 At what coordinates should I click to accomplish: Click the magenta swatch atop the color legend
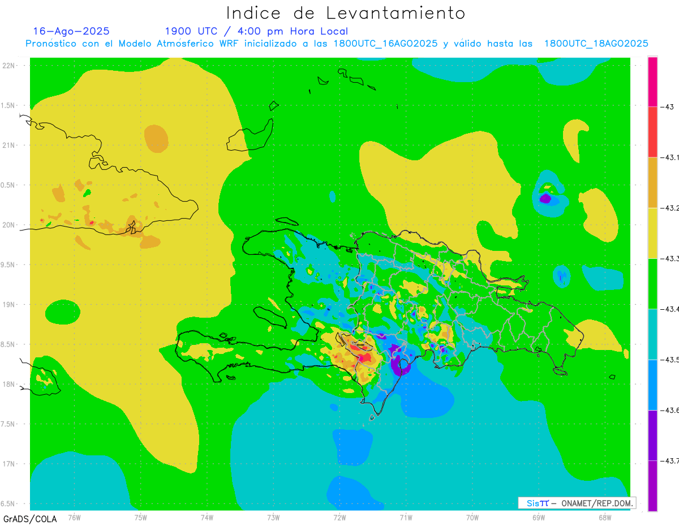tap(652, 82)
